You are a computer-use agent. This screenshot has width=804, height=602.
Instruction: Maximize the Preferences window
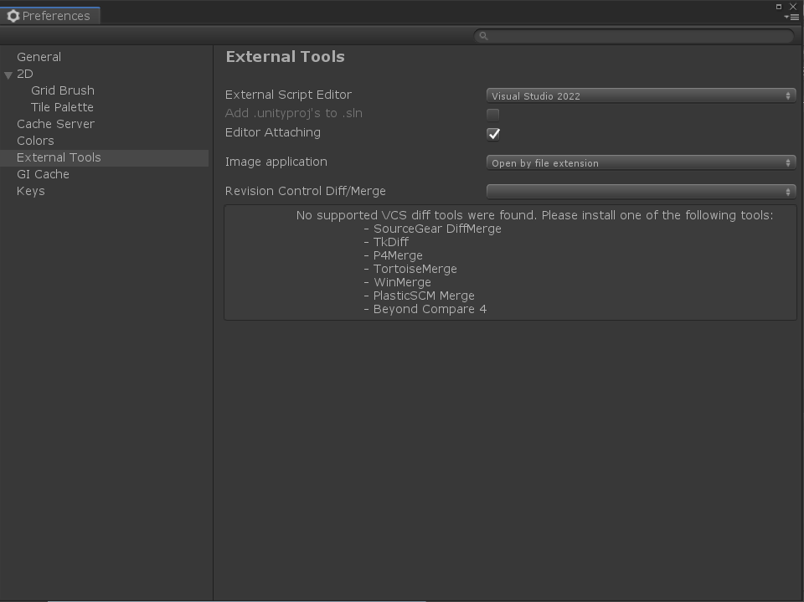(x=779, y=6)
